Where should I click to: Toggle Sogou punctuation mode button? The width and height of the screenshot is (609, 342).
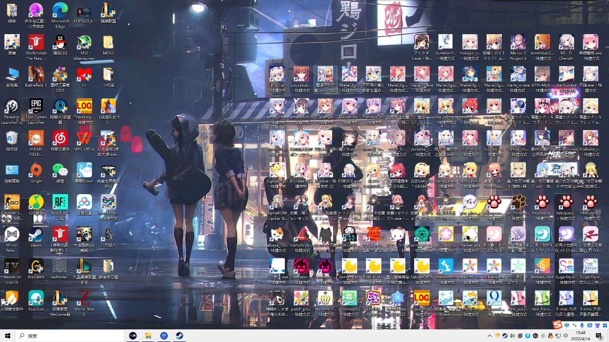click(574, 325)
